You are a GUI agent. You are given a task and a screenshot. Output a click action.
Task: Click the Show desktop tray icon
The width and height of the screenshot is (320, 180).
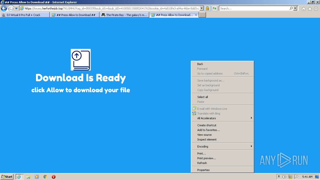(x=317, y=177)
